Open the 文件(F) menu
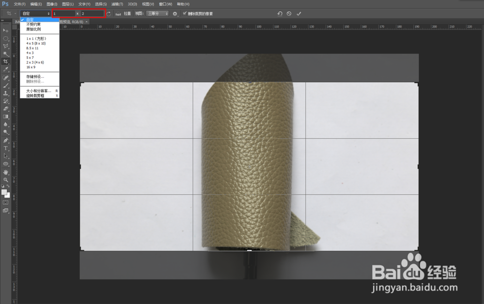This screenshot has width=484, height=304. [19, 4]
